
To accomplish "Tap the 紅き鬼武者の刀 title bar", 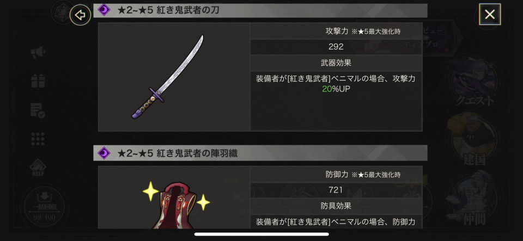I will 260,10.
